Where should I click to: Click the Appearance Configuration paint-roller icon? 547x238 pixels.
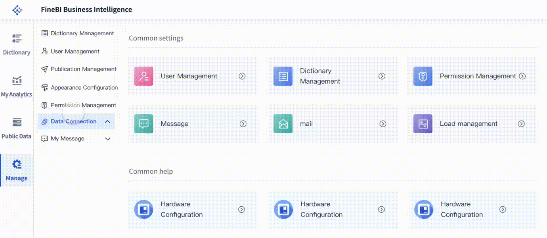click(44, 87)
